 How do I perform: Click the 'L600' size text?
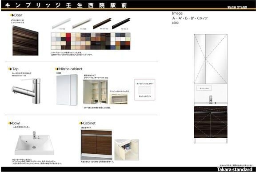175,23
